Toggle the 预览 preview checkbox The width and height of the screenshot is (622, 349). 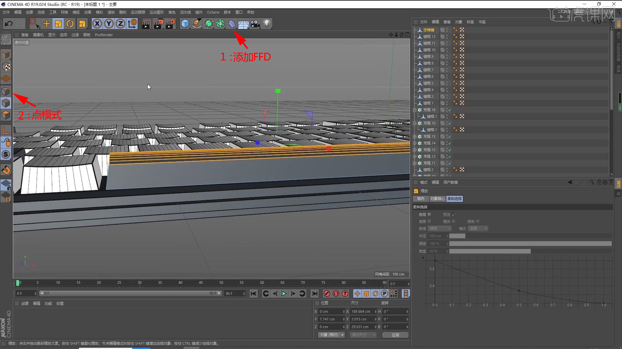tap(454, 215)
